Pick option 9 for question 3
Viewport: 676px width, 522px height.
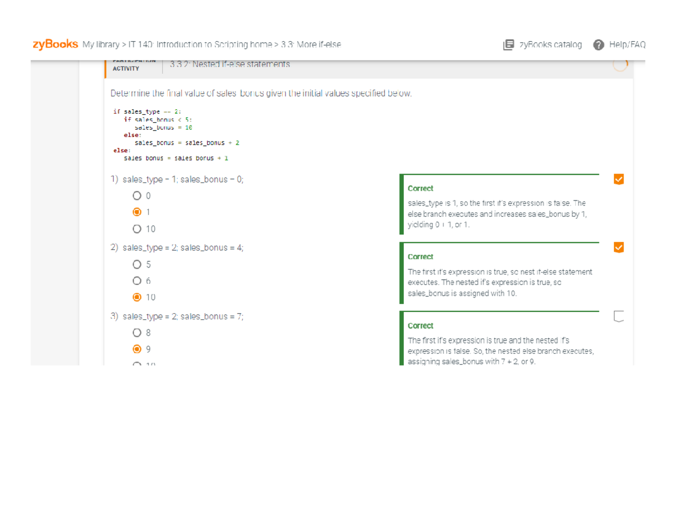point(137,349)
